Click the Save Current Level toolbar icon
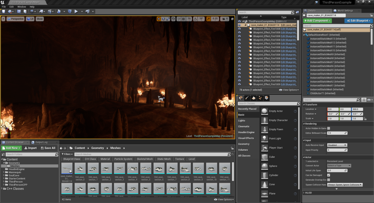Viewport: 374px width, 203px height. [x=3, y=12]
